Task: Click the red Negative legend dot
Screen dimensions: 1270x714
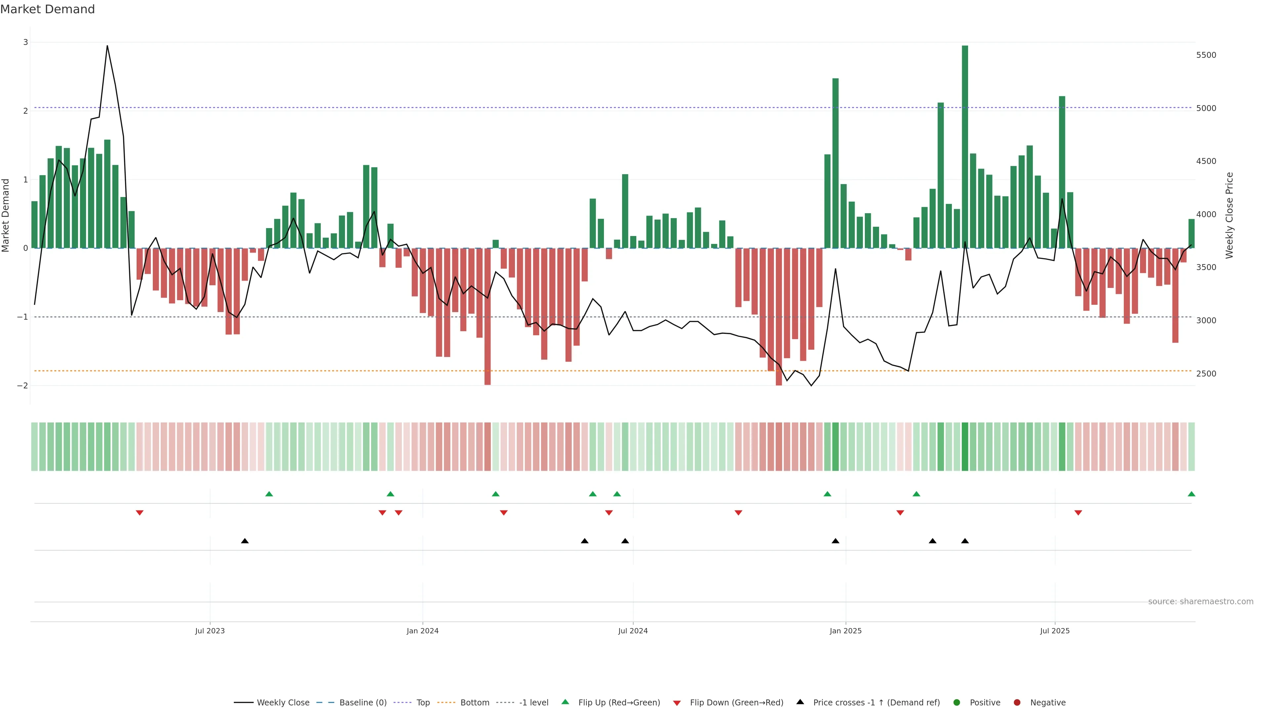Action: coord(1017,702)
